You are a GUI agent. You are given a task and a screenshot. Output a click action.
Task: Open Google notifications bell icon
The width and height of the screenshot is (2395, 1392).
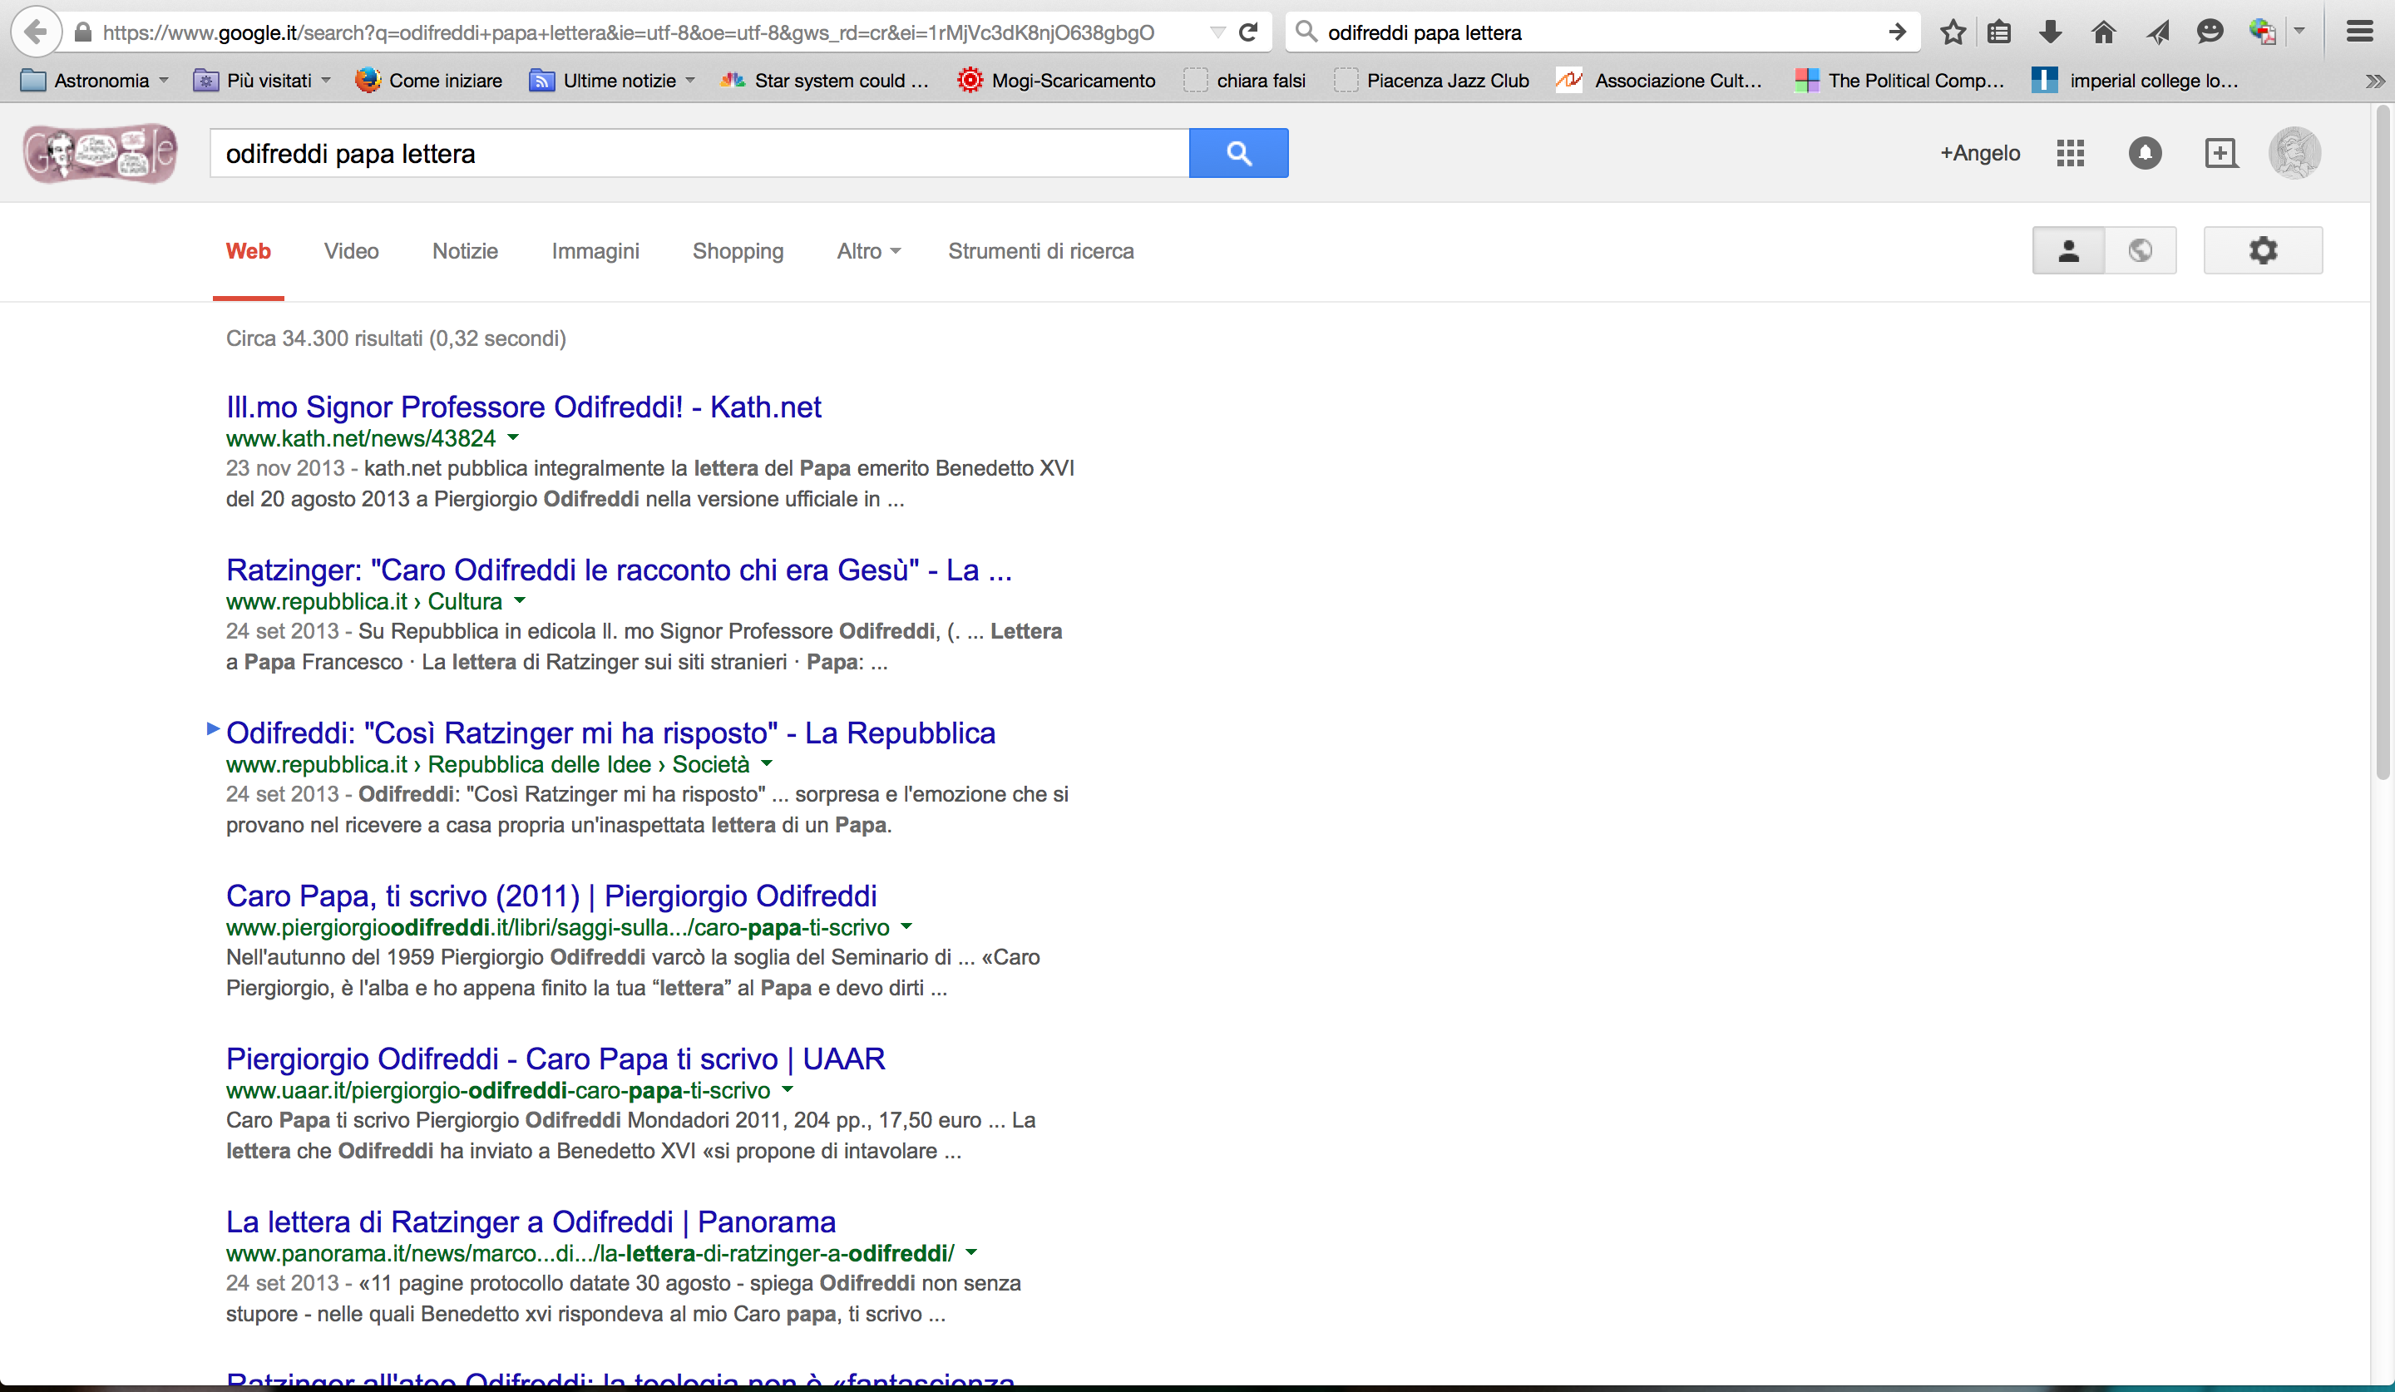pos(2144,153)
